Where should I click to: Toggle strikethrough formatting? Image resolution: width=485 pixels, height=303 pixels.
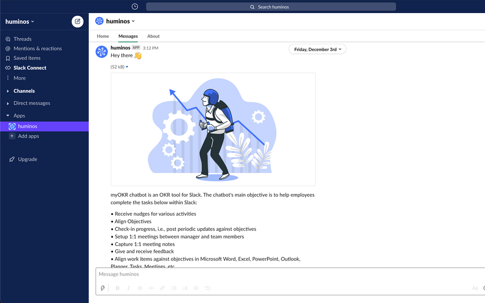(x=140, y=288)
